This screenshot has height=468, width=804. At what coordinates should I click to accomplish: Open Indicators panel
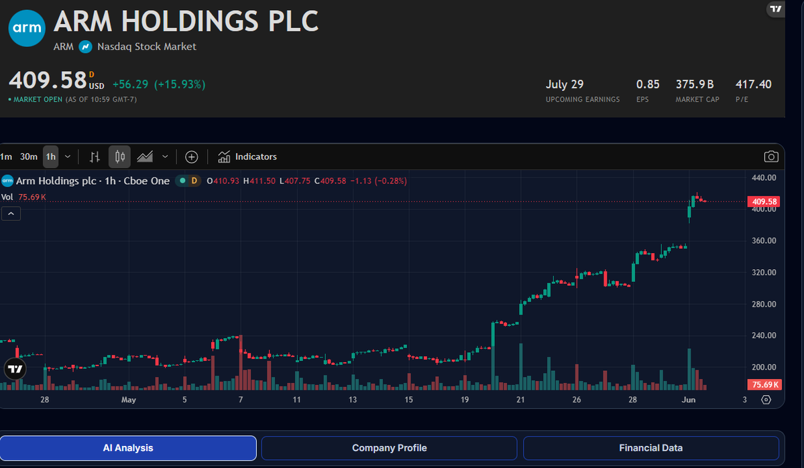click(x=247, y=157)
